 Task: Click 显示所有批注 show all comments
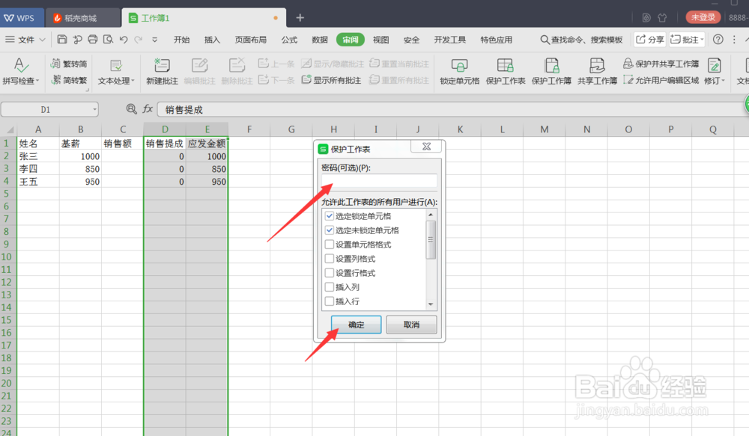click(331, 80)
